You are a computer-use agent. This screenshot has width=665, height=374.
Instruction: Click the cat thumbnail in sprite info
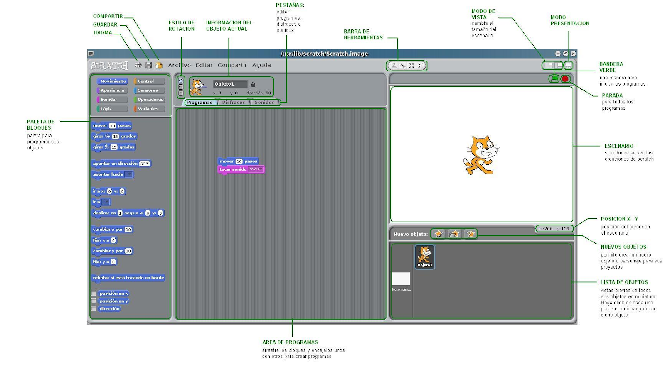pyautogui.click(x=197, y=87)
